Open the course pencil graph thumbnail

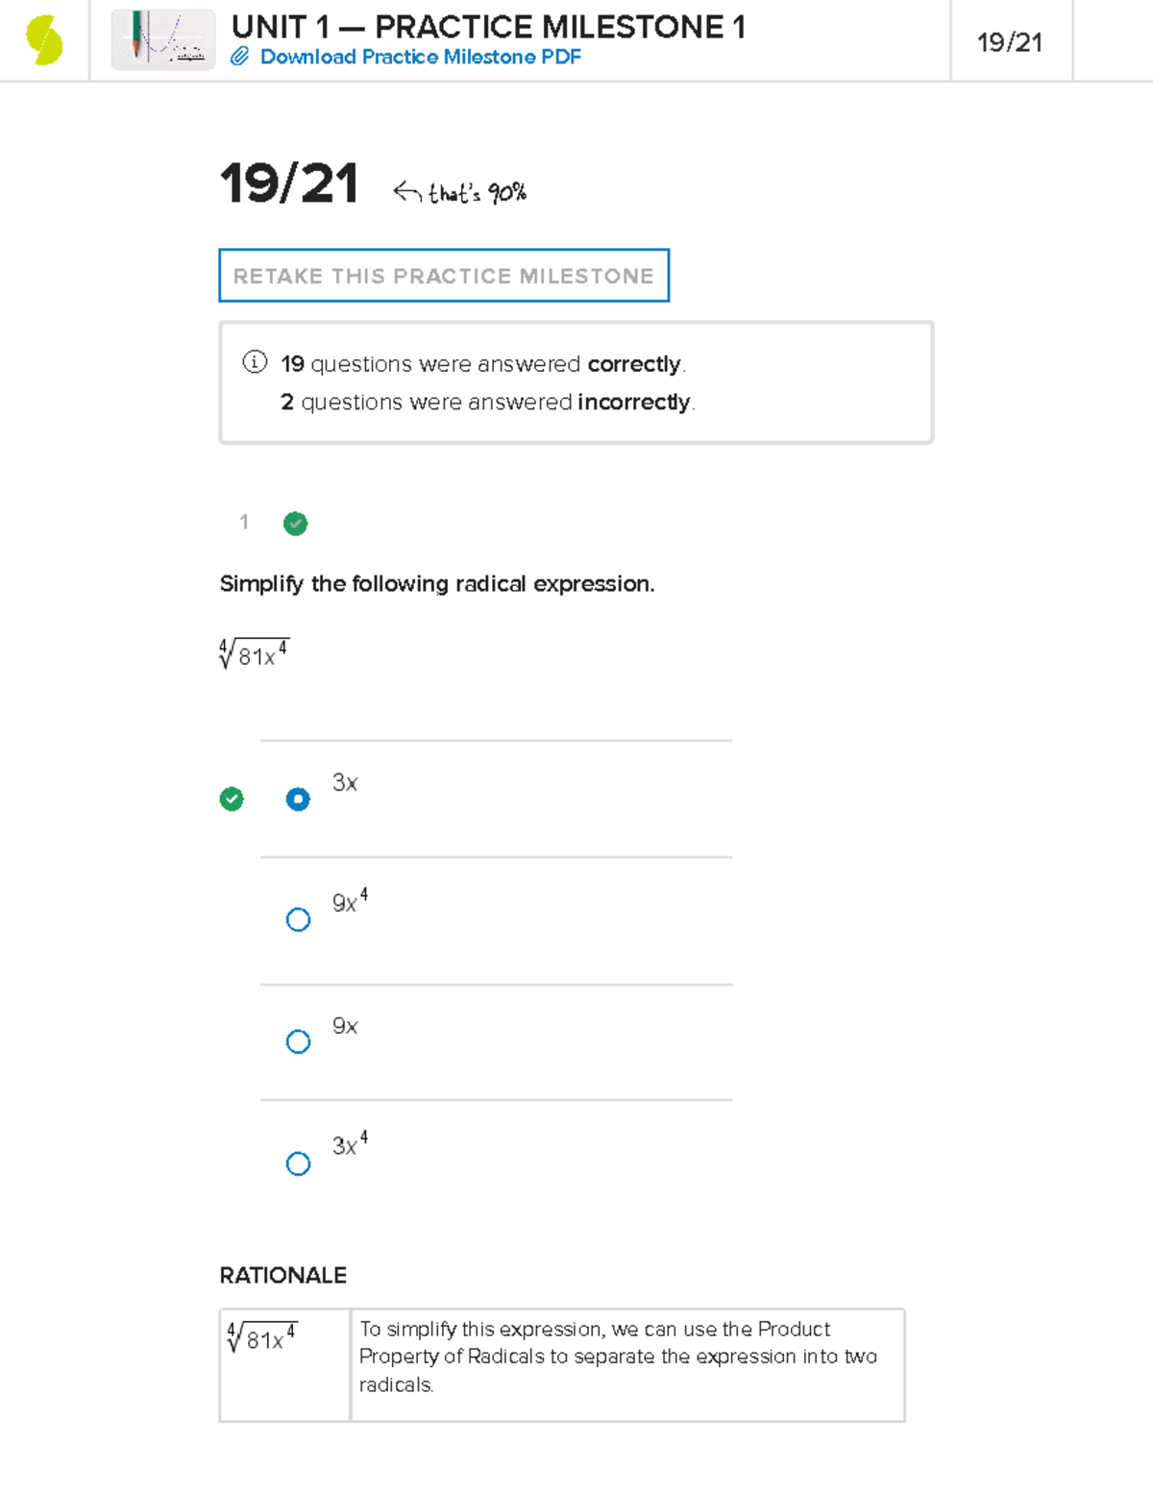[163, 40]
